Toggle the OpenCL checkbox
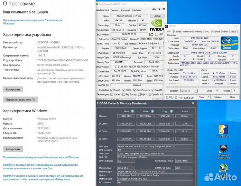 pyautogui.click(x=112, y=90)
